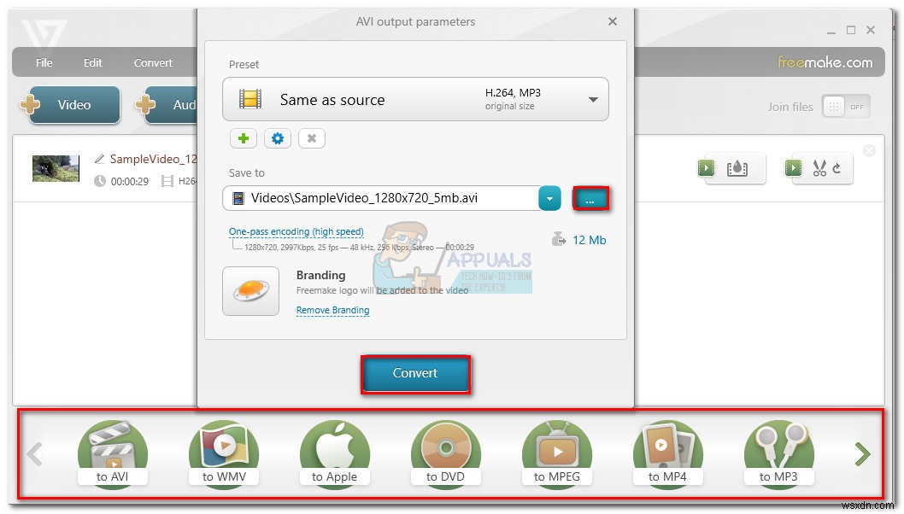Show more formats with right arrow
Screen dimensions: 904x514
point(862,454)
